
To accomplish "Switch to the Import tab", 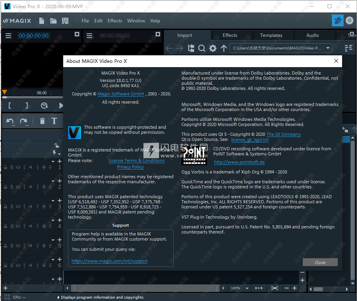I will [185, 35].
